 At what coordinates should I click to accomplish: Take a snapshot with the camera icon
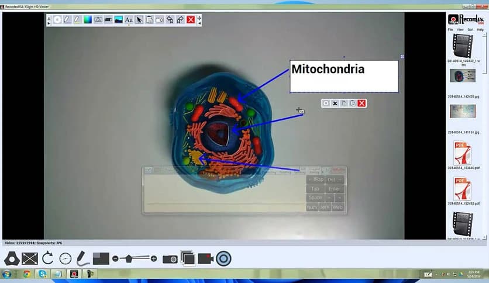click(x=170, y=259)
